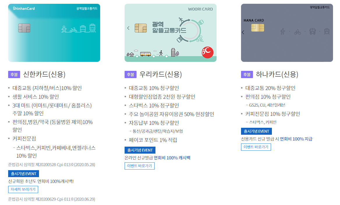Click 대형할인점업종 2천원 청구할인 text
The image size is (340, 205).
[162, 97]
